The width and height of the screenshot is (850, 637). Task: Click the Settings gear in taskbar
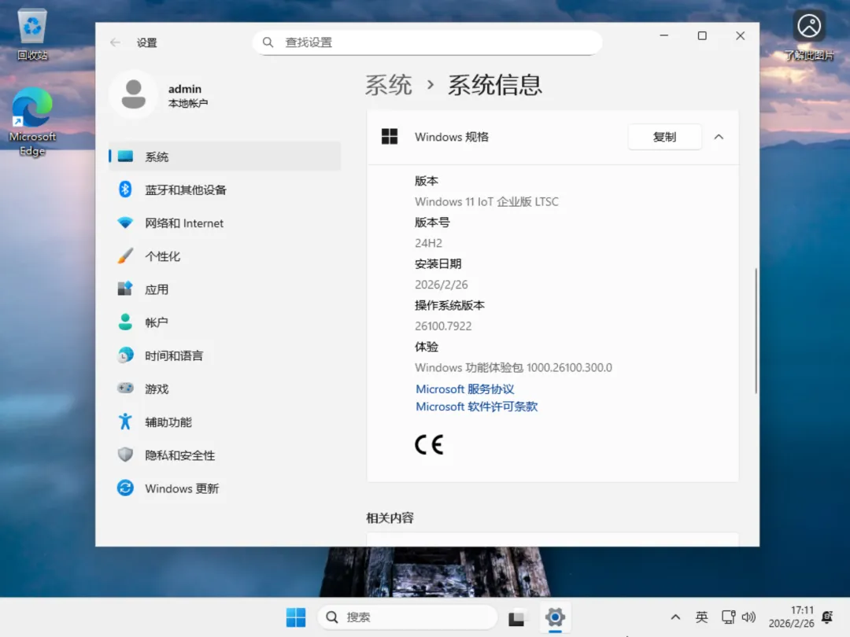click(x=555, y=617)
